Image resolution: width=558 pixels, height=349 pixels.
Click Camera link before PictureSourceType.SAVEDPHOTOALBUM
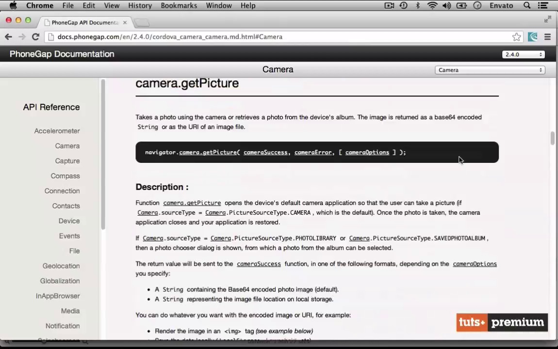click(x=359, y=238)
